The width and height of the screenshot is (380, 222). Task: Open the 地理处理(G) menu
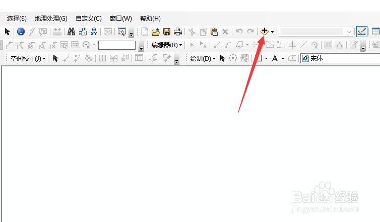click(x=51, y=19)
